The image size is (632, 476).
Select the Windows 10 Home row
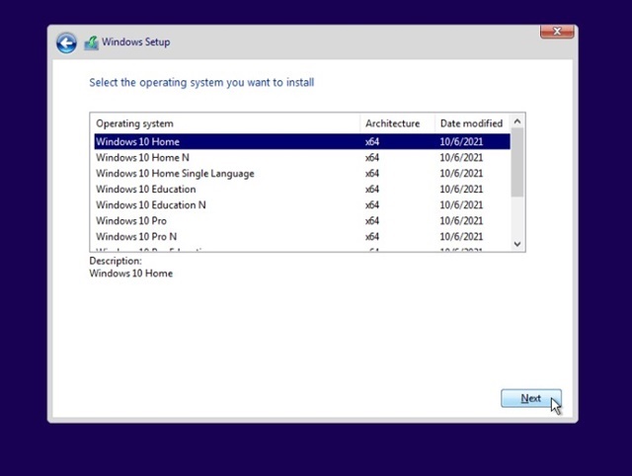[302, 141]
